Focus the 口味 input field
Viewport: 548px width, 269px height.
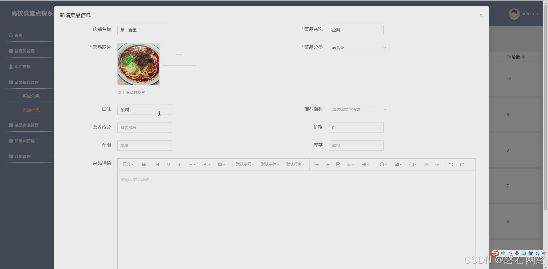[144, 110]
